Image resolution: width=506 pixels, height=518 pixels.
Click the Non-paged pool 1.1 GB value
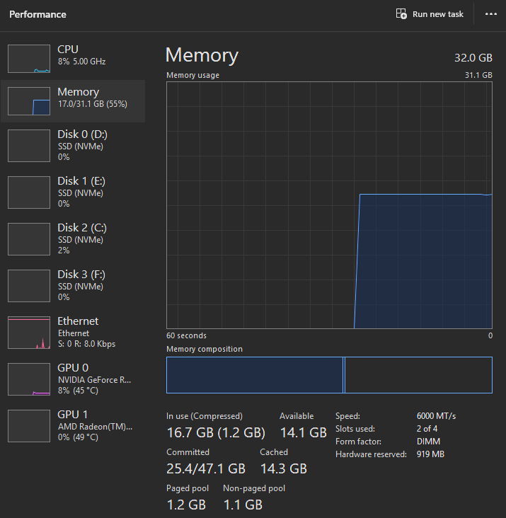(243, 505)
